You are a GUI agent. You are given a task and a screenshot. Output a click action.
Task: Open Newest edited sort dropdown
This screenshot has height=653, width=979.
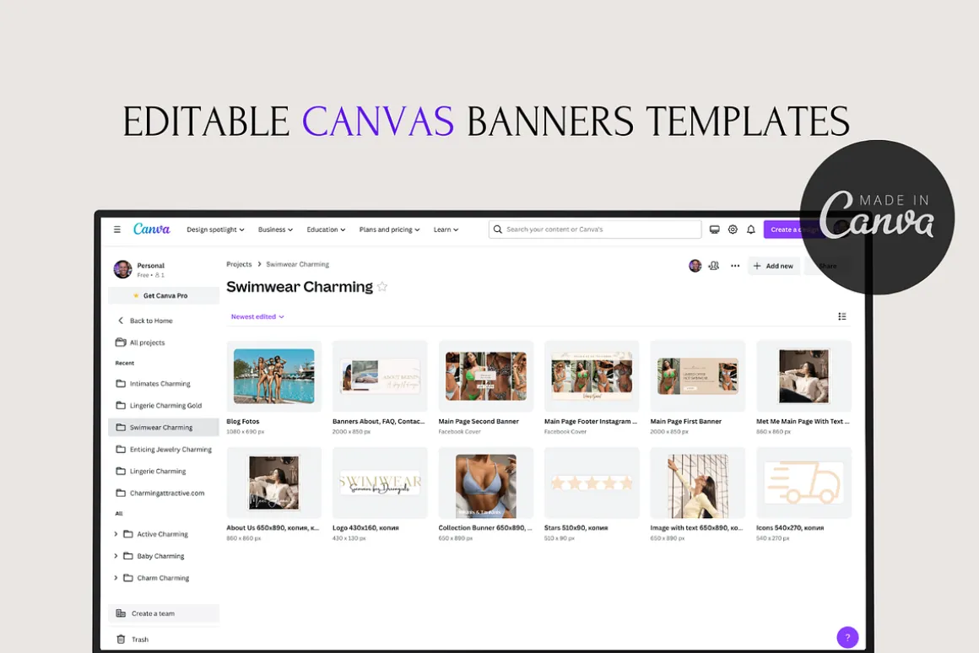[257, 316]
